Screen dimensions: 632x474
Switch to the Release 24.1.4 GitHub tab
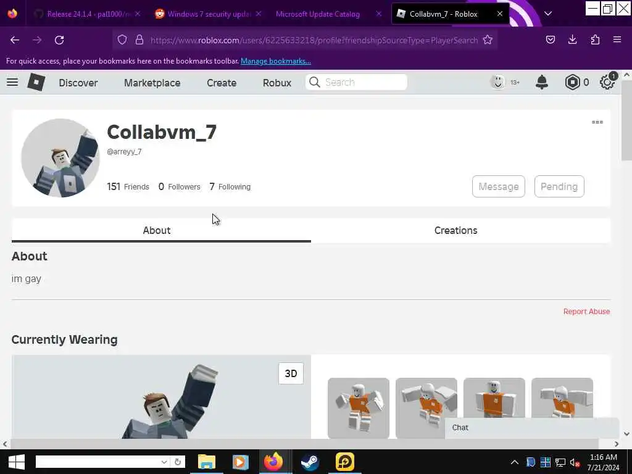pos(84,14)
